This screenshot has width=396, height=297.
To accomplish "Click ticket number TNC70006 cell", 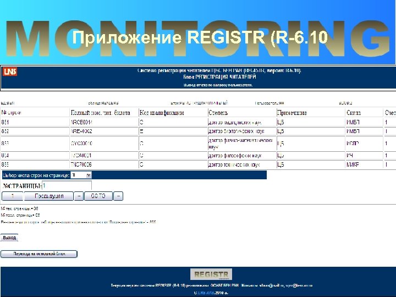I will (104, 164).
